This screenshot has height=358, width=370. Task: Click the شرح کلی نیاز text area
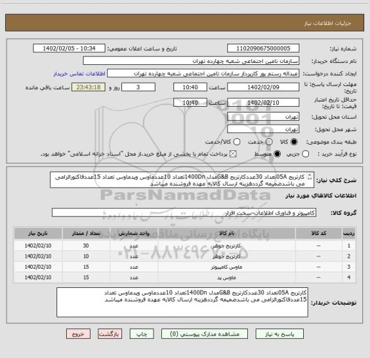point(182,180)
